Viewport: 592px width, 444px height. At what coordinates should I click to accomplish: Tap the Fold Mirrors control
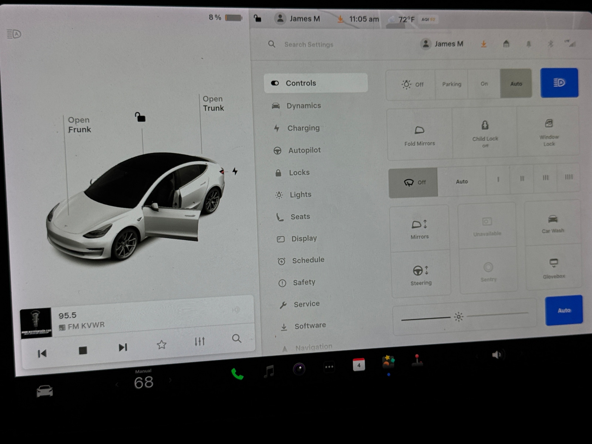click(420, 133)
